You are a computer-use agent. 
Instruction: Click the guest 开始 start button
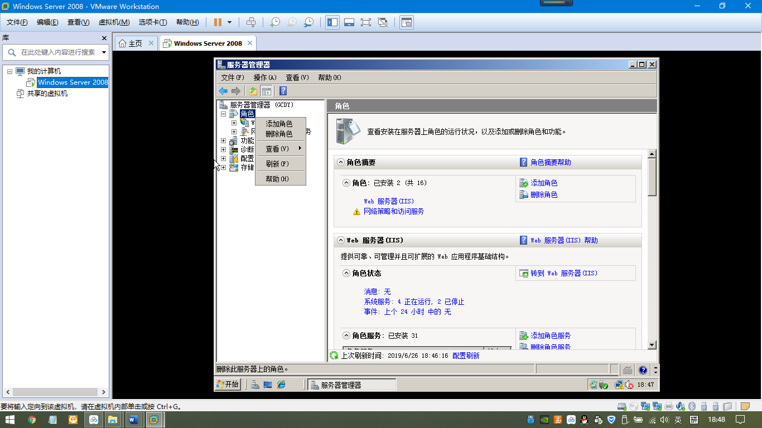pyautogui.click(x=228, y=385)
